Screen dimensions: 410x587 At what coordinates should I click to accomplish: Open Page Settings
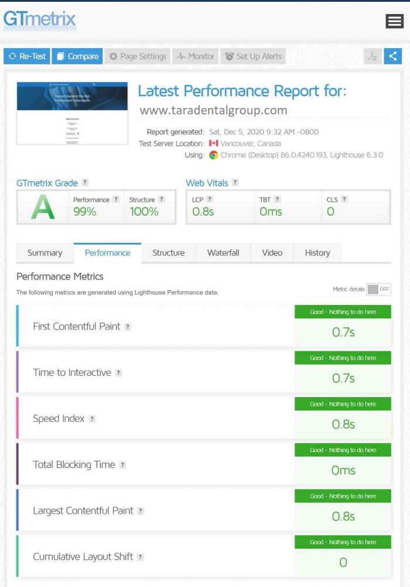(138, 56)
